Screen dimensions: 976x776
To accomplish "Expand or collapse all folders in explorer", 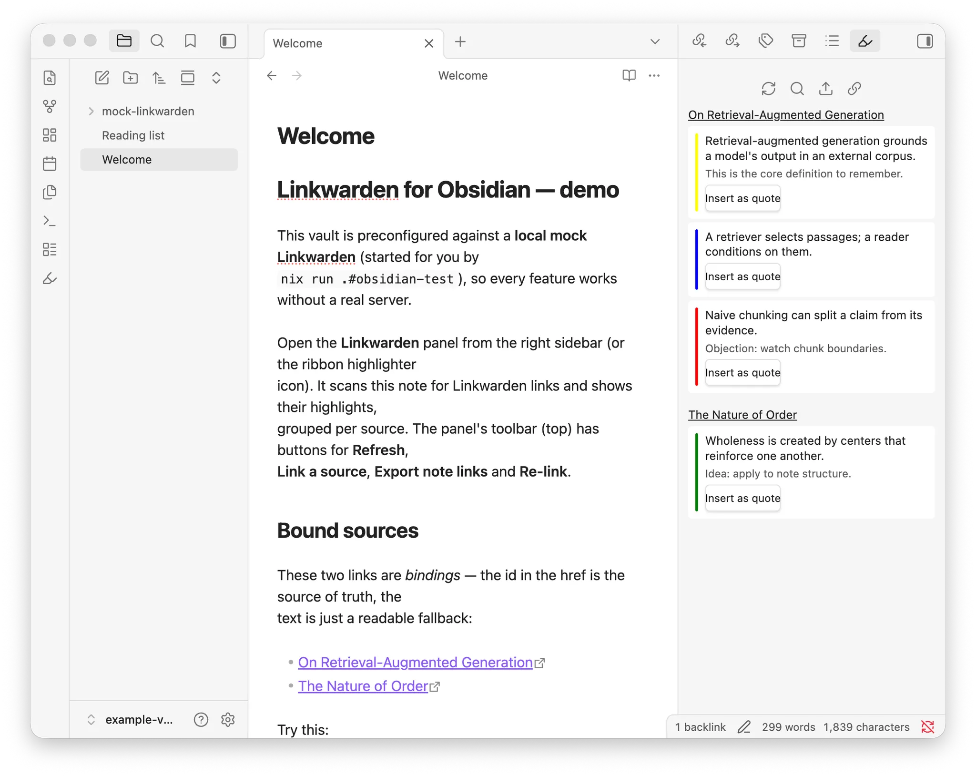I will coord(216,78).
